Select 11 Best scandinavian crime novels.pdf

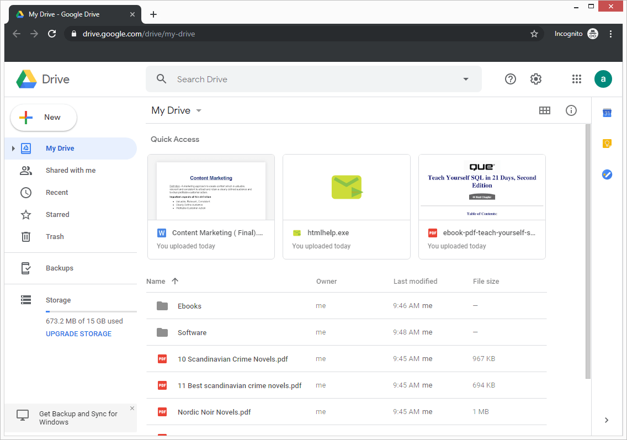346,385
